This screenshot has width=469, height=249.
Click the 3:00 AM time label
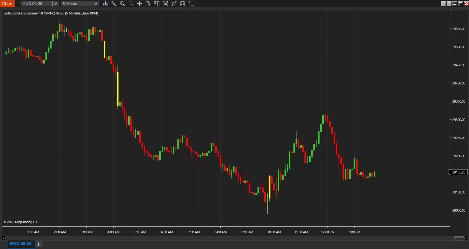pyautogui.click(x=87, y=232)
